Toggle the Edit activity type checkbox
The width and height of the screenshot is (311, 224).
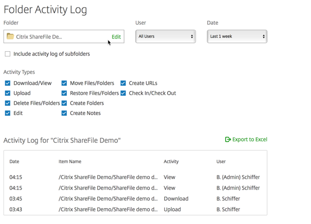[x=8, y=114]
